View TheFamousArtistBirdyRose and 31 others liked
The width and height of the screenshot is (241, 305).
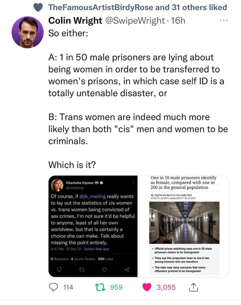(x=137, y=7)
